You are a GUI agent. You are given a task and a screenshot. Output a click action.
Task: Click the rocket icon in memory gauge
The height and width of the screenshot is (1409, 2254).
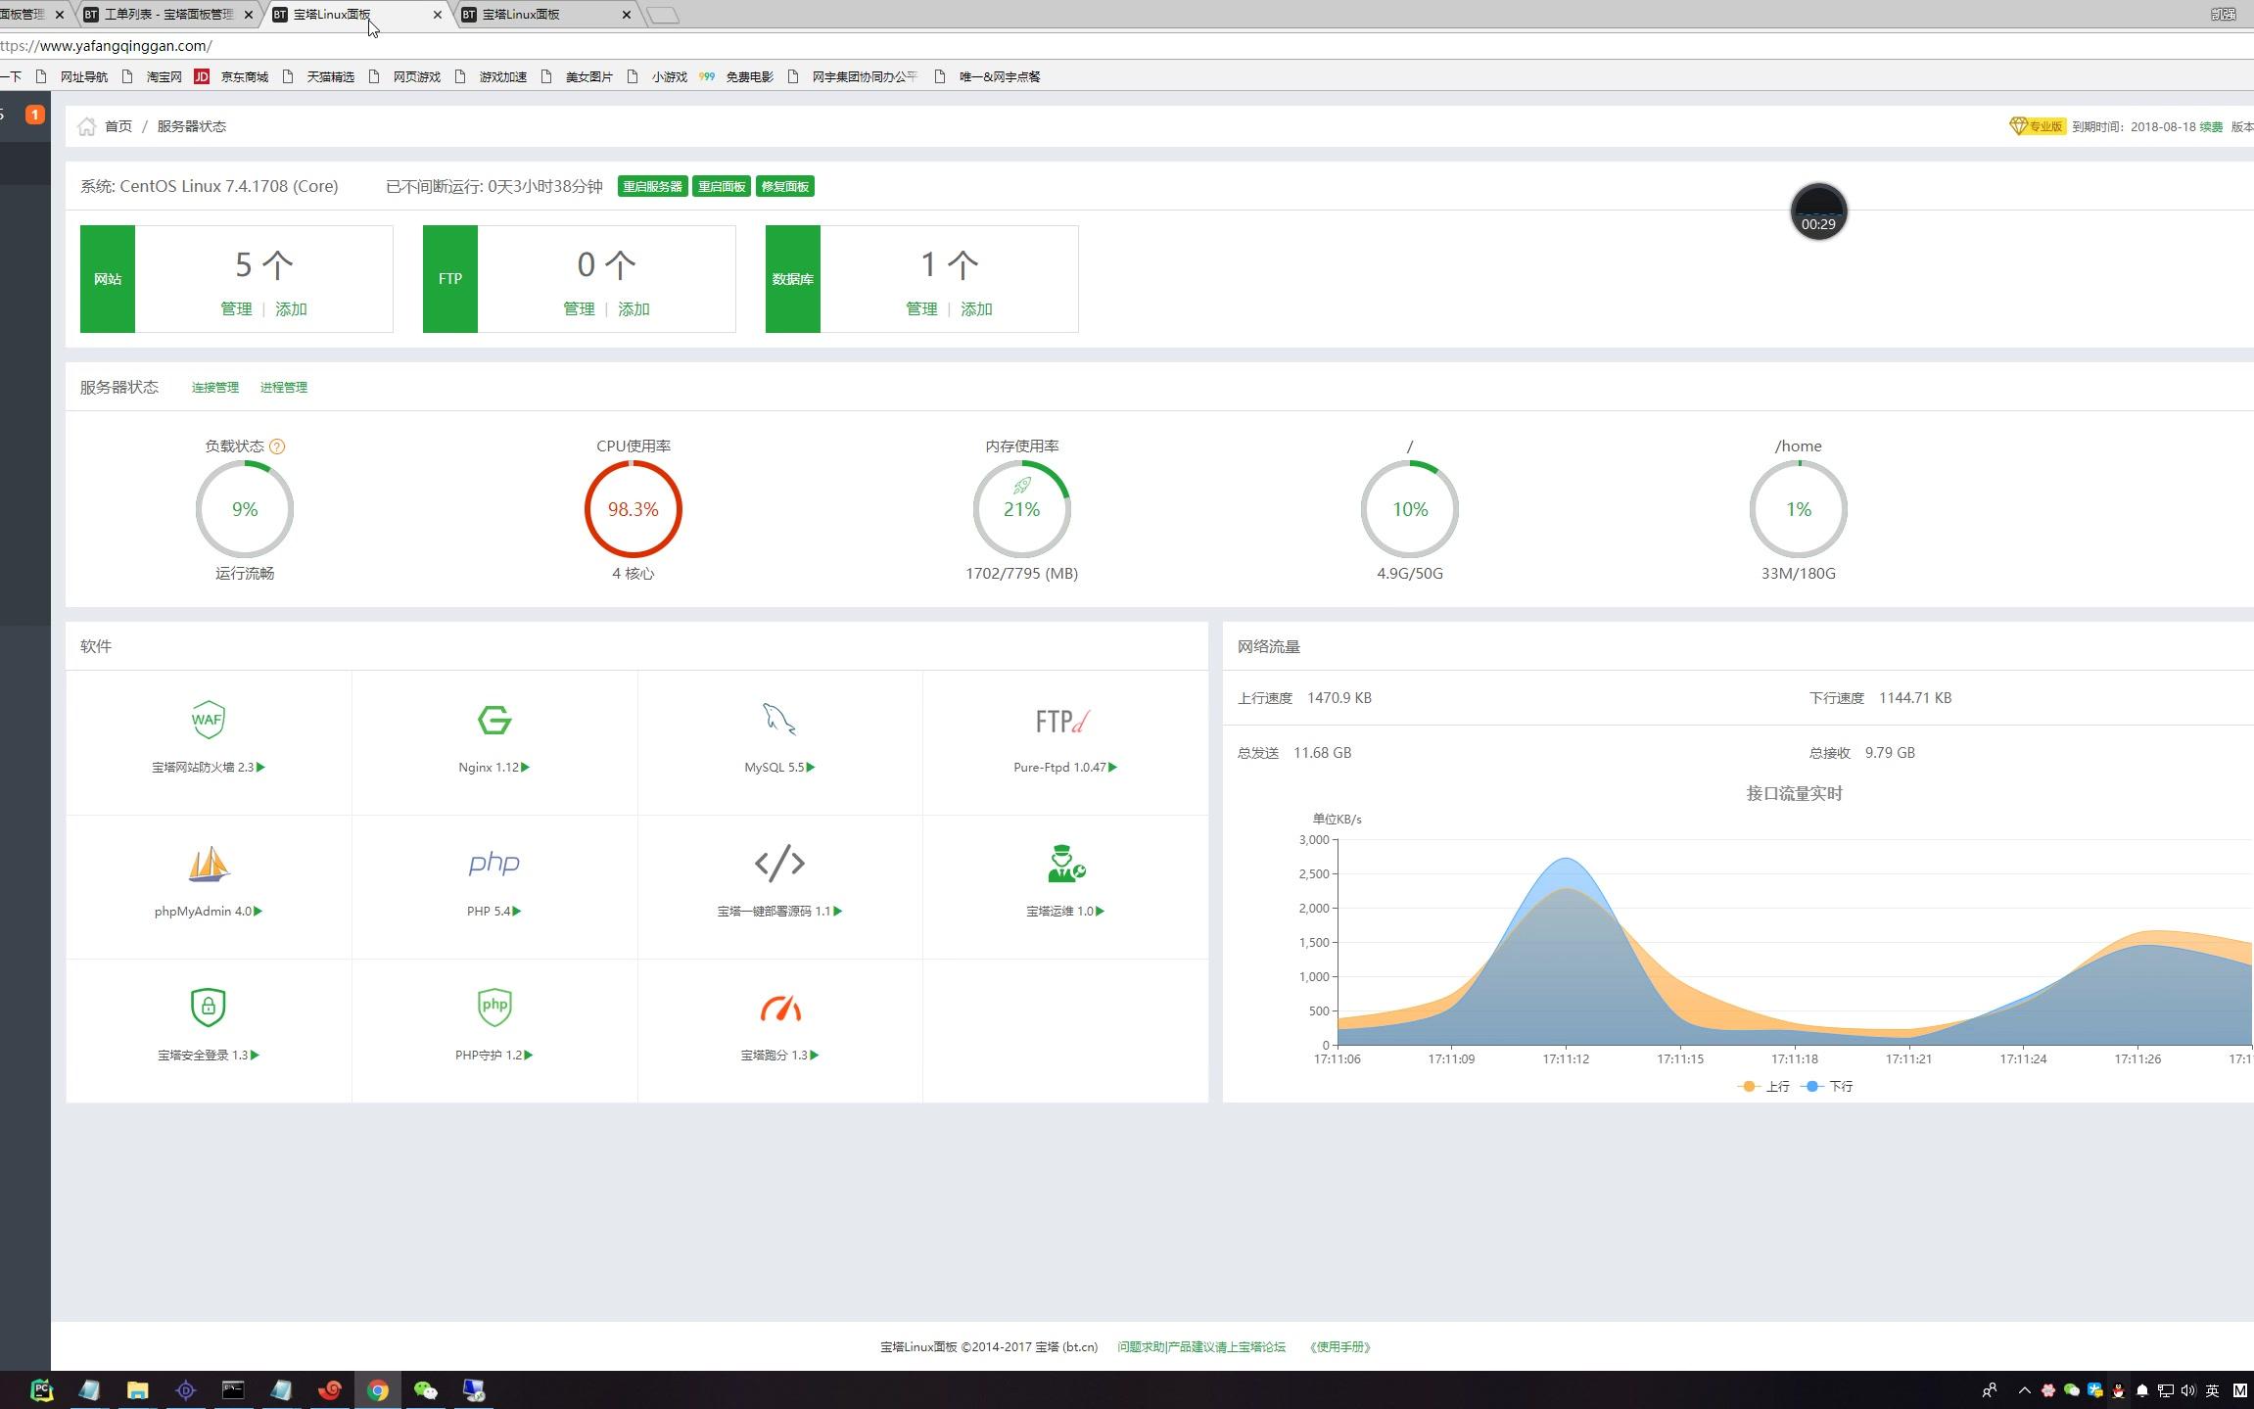[x=1021, y=485]
